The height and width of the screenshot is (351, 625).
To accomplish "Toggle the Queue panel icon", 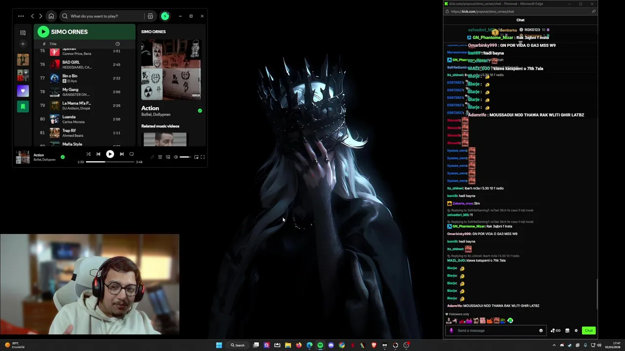I will point(160,157).
